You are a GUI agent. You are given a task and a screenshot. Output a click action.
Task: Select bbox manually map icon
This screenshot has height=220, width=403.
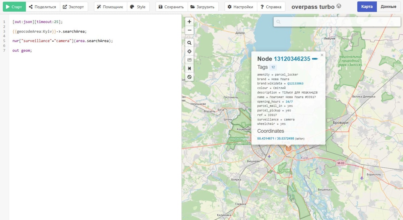pos(189,60)
